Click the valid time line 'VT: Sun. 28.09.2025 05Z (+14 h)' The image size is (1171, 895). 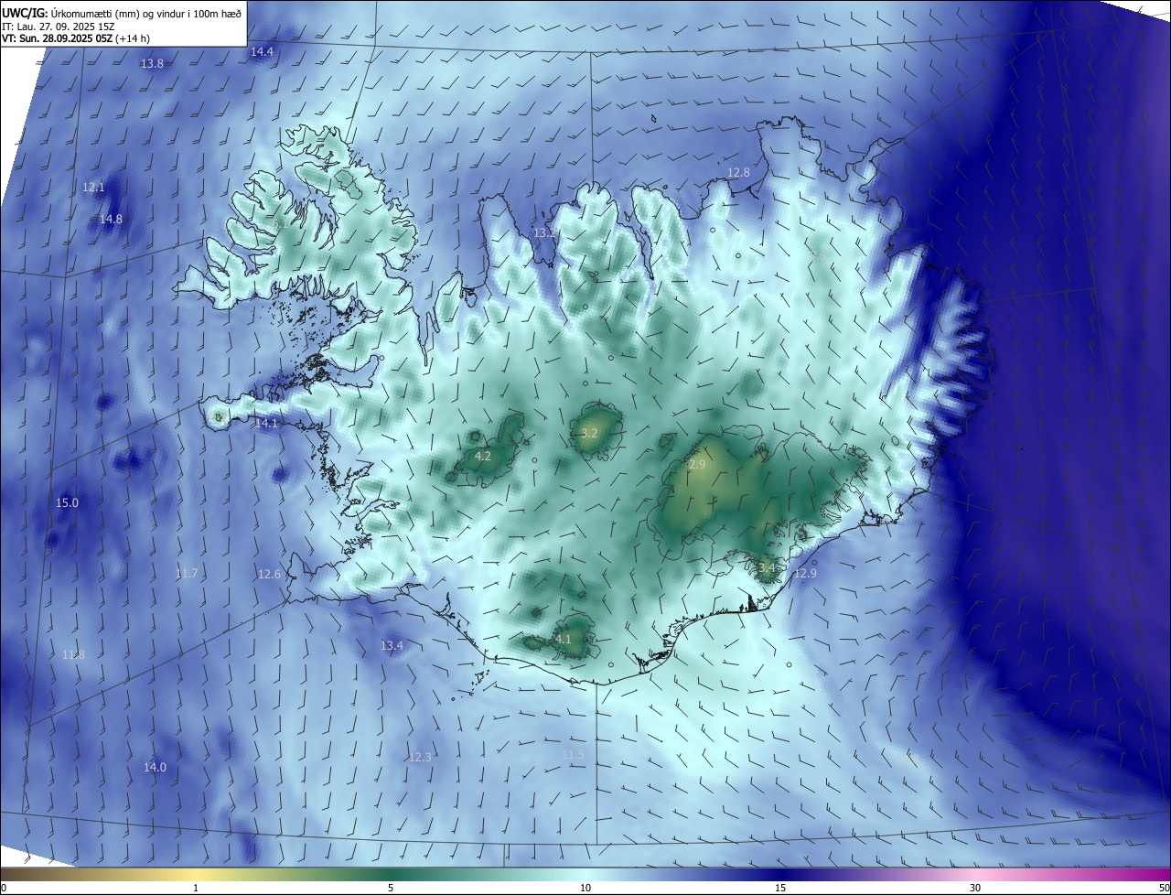pyautogui.click(x=76, y=39)
